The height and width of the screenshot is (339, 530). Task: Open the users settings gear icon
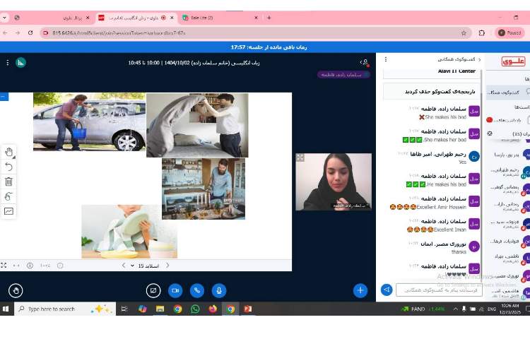click(x=490, y=133)
